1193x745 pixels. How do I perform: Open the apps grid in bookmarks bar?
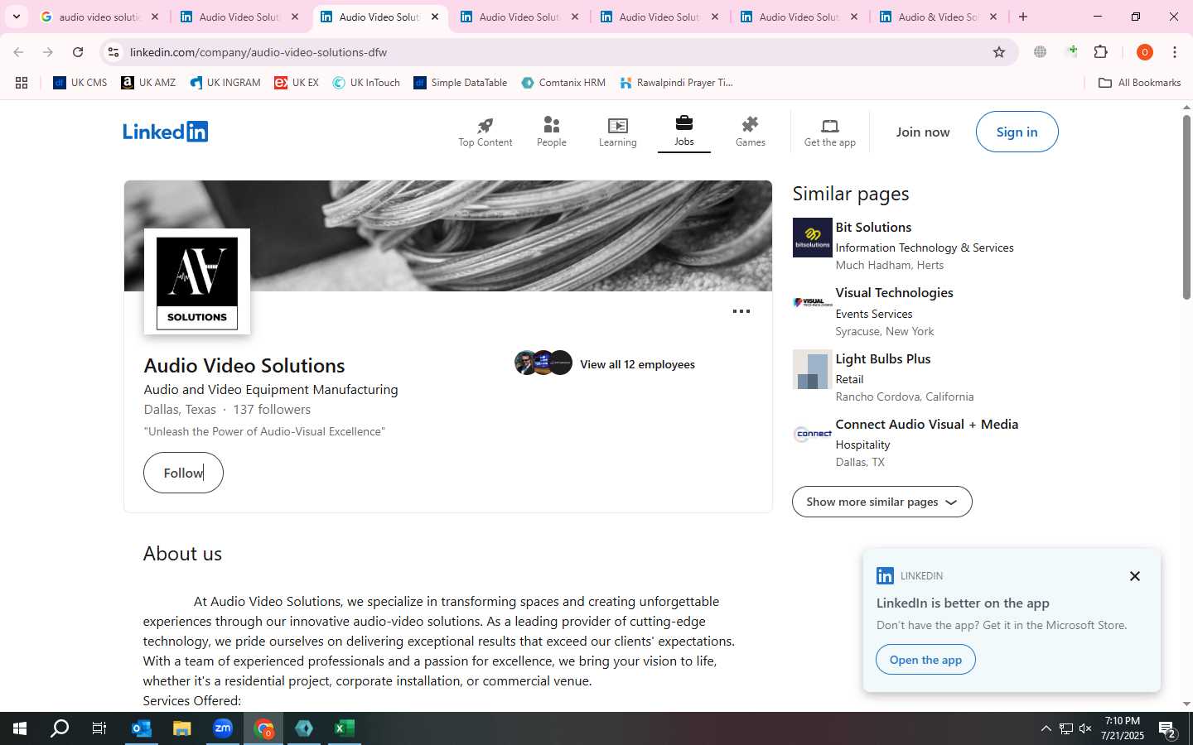point(22,83)
